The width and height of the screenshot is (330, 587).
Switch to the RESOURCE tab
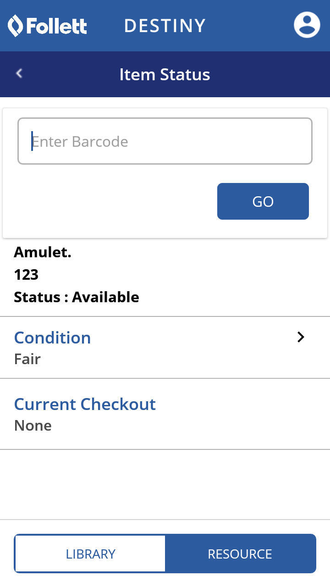tap(240, 554)
